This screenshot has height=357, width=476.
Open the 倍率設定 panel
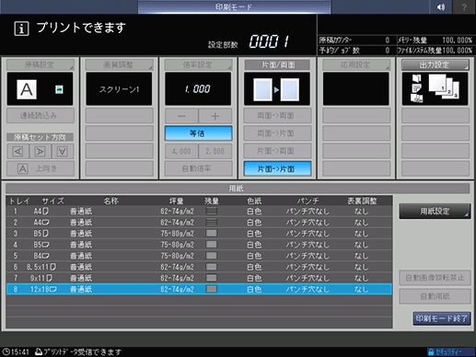[198, 64]
